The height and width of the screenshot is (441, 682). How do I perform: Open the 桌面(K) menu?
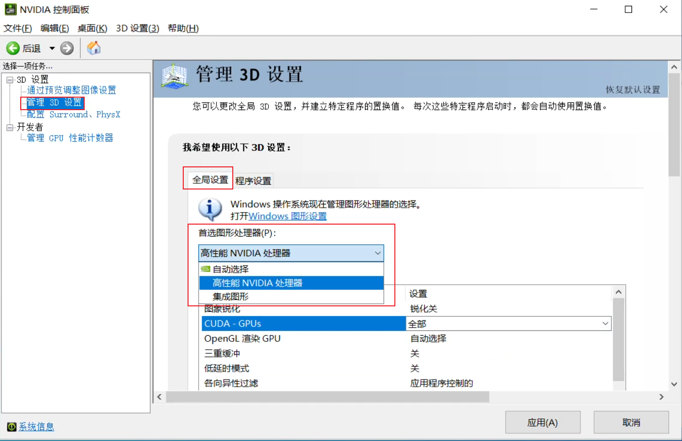92,28
